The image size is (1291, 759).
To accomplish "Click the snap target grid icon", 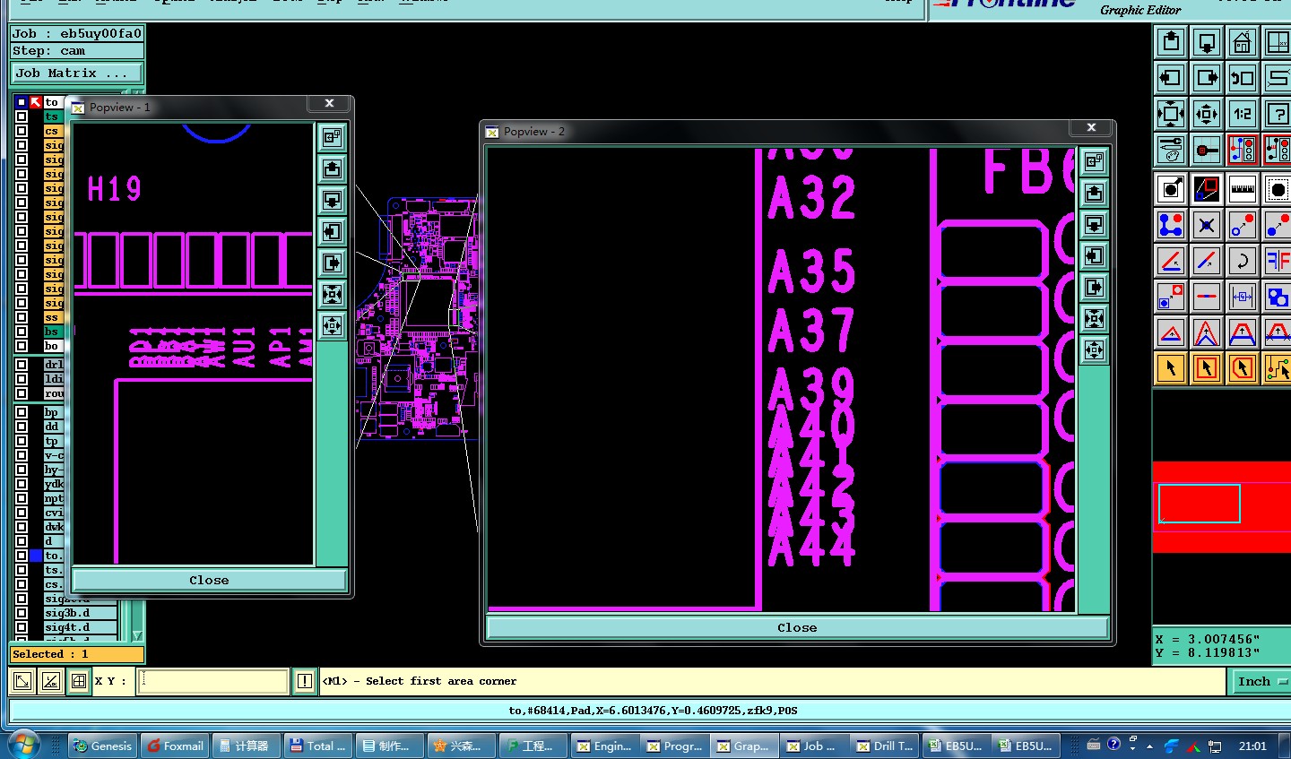I will click(1207, 150).
